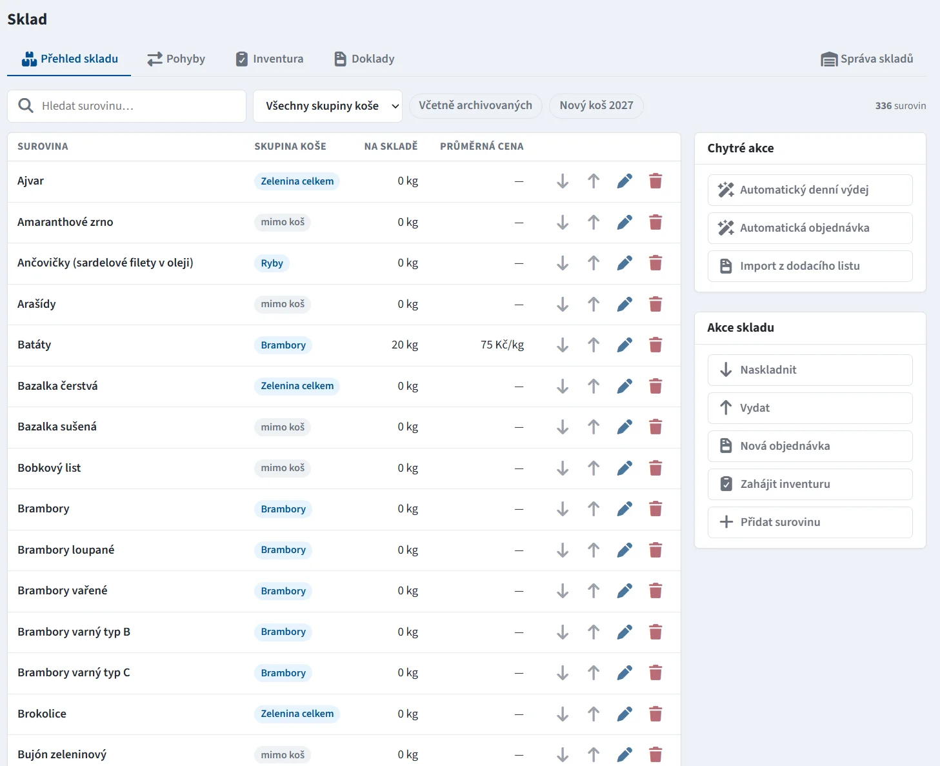Switch to the Přehled skladu tab
Image resolution: width=940 pixels, height=766 pixels.
(70, 59)
